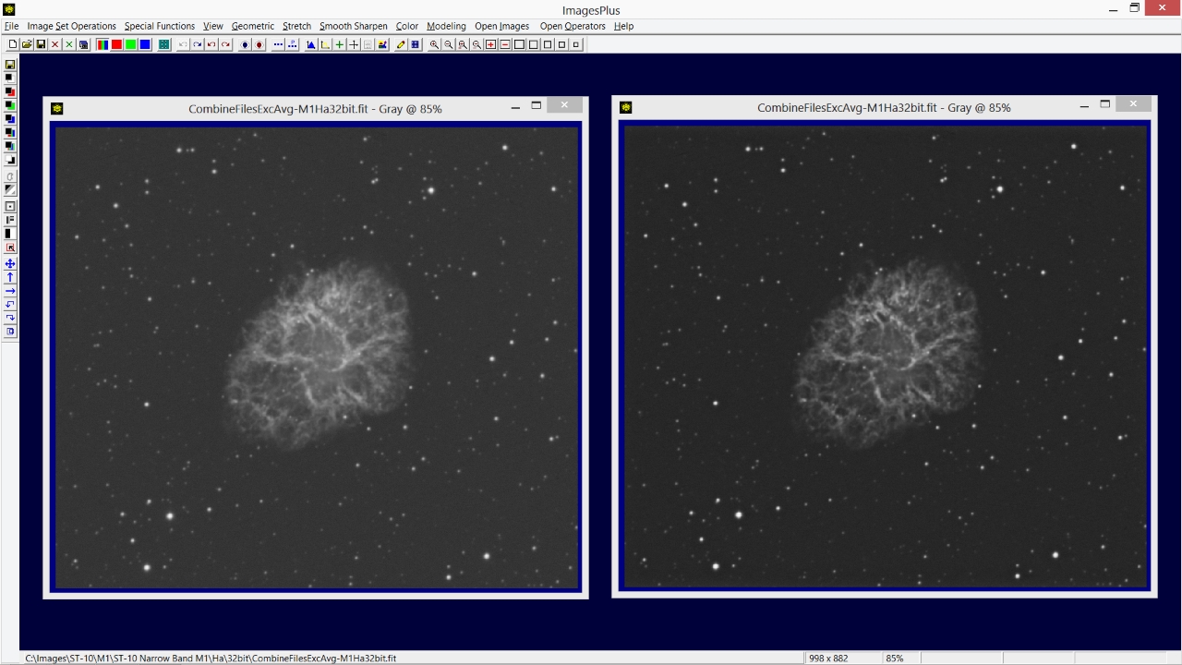Open the Geometric menu
The image size is (1182, 665).
pos(253,26)
